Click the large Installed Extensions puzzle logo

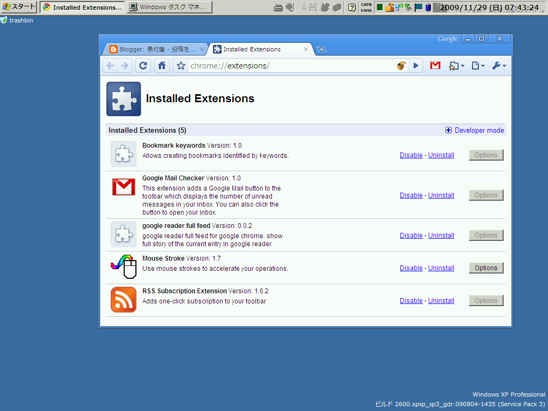pyautogui.click(x=124, y=99)
